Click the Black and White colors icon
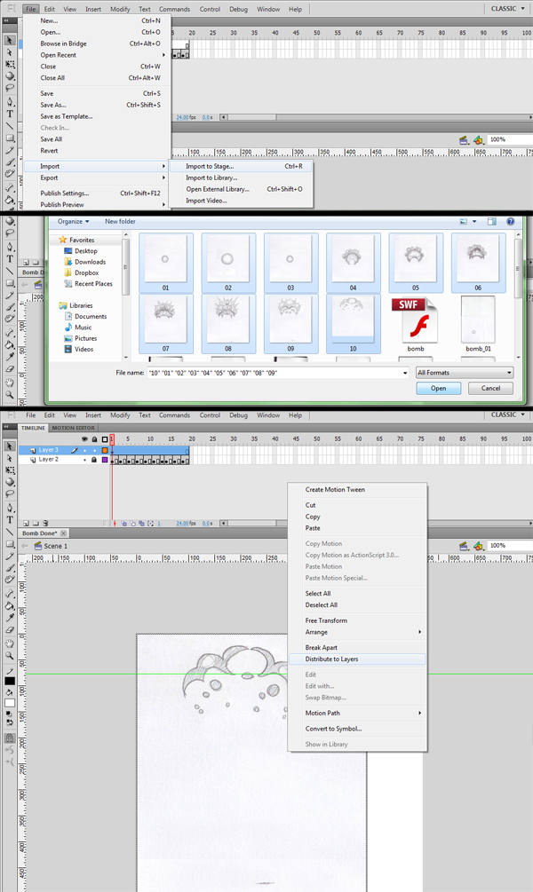This screenshot has height=892, width=533. [10, 714]
